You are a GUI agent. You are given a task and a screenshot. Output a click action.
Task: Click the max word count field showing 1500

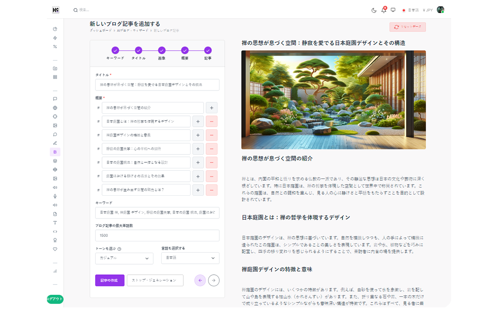tap(157, 235)
